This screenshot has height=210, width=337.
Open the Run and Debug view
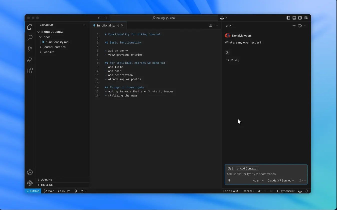click(x=30, y=60)
